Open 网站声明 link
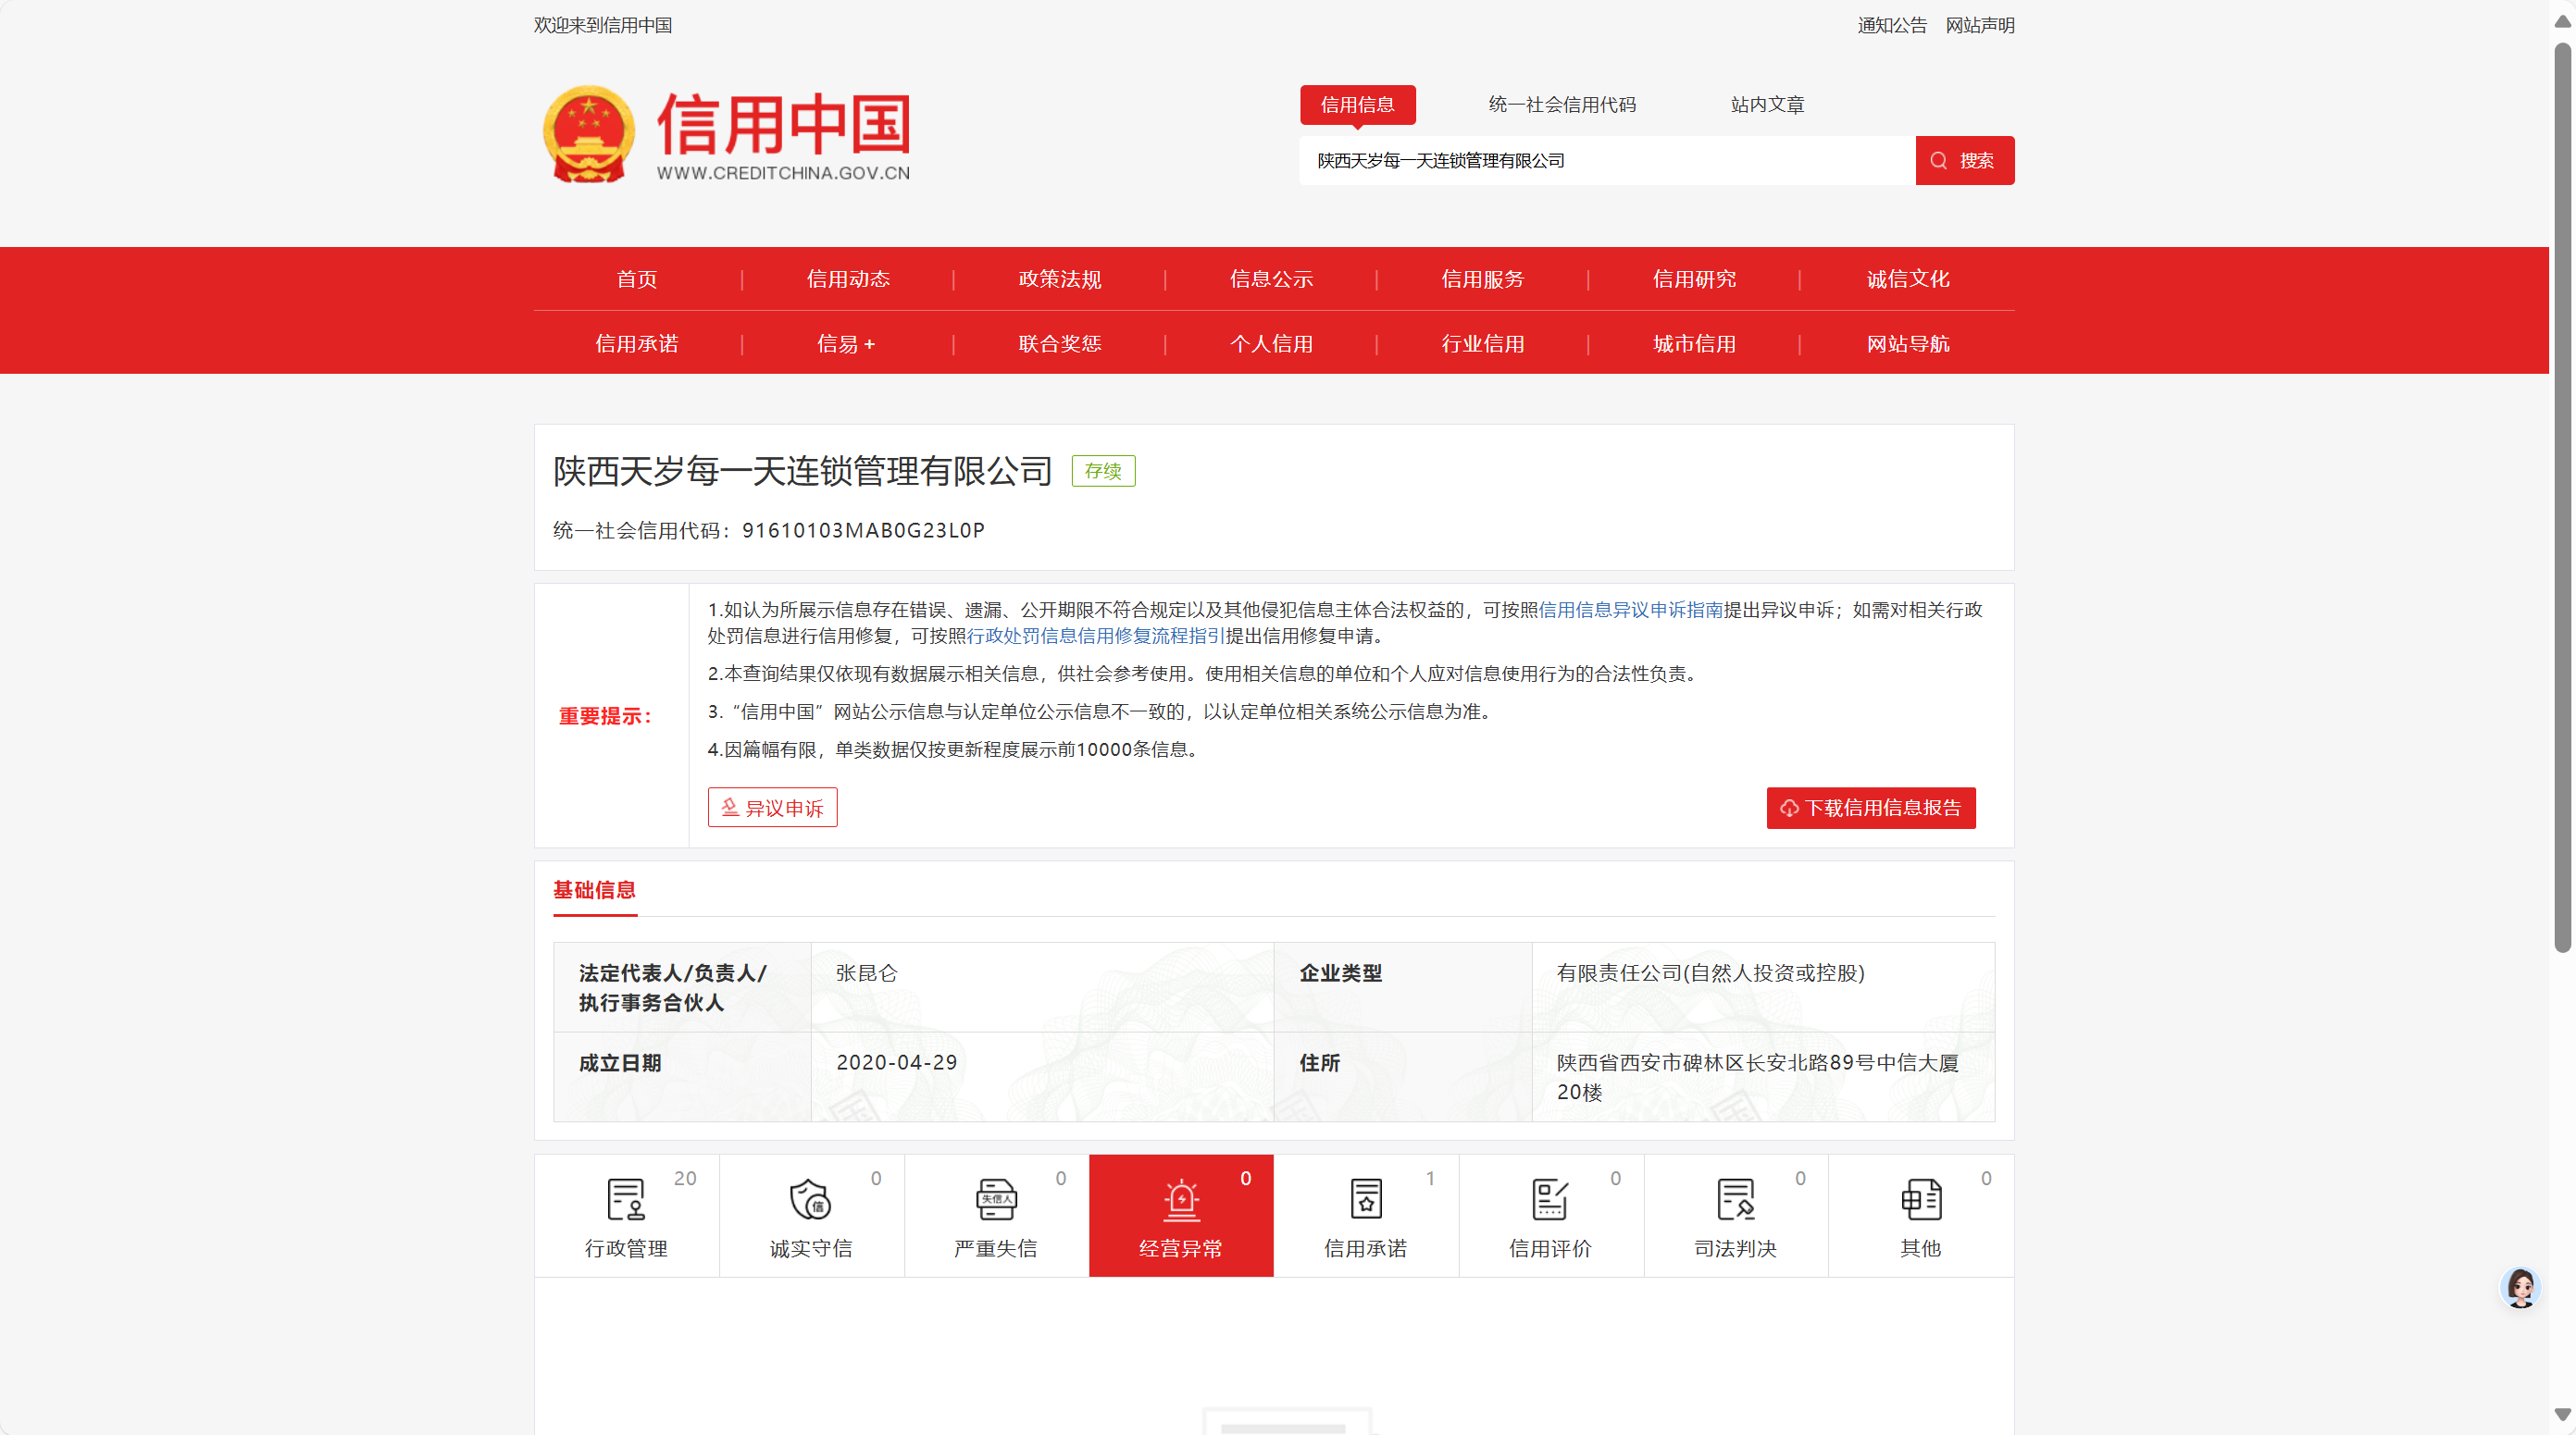The width and height of the screenshot is (2576, 1435). [1980, 25]
